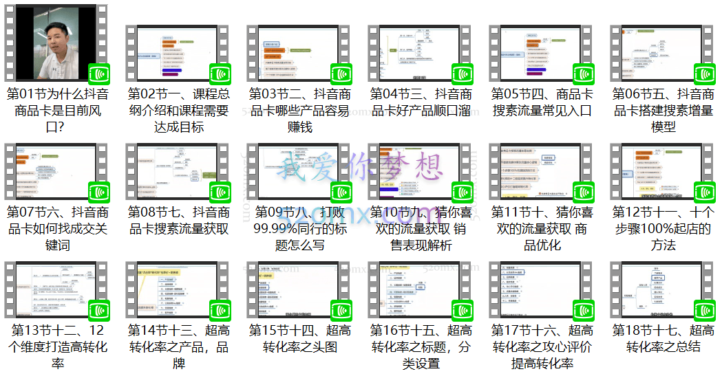This screenshot has width=722, height=376.
Task: Open video thumbnail for 第09节 标题怎么写
Action: tap(299, 171)
